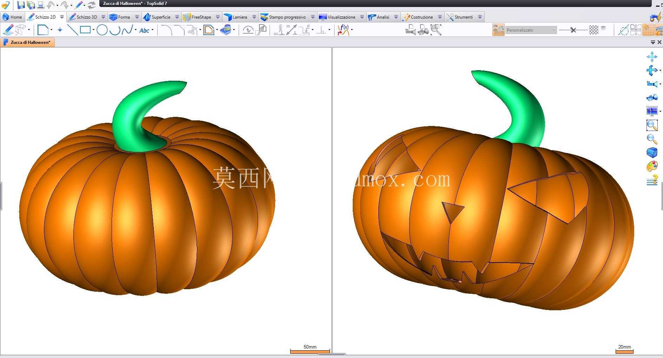The width and height of the screenshot is (663, 358).
Task: Select the Rectangle sketch tool
Action: [85, 30]
